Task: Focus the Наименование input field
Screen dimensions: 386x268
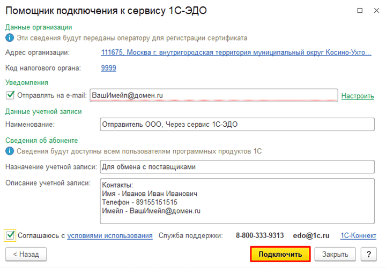Action: [237, 124]
